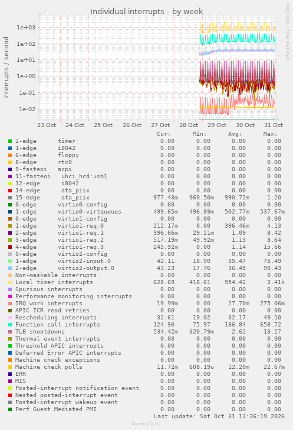Pick the light green swatch for virtio2-input.0
The height and width of the screenshot is (430, 293).
coord(10,261)
